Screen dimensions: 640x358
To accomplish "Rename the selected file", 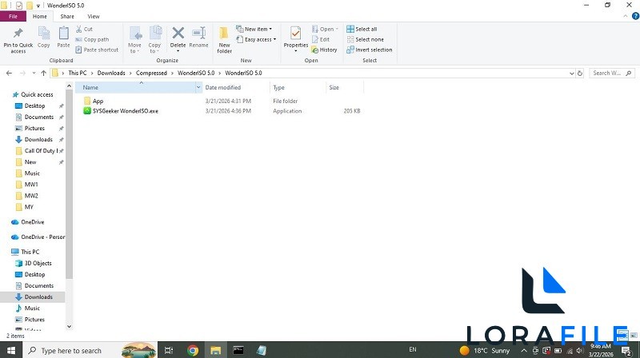I will (198, 38).
